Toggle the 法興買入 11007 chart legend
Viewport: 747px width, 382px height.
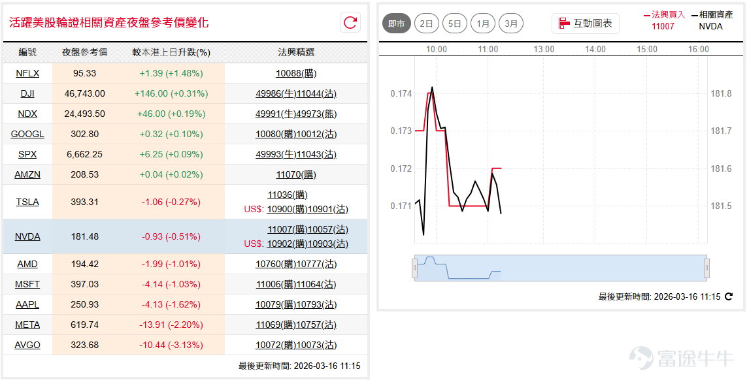point(664,20)
